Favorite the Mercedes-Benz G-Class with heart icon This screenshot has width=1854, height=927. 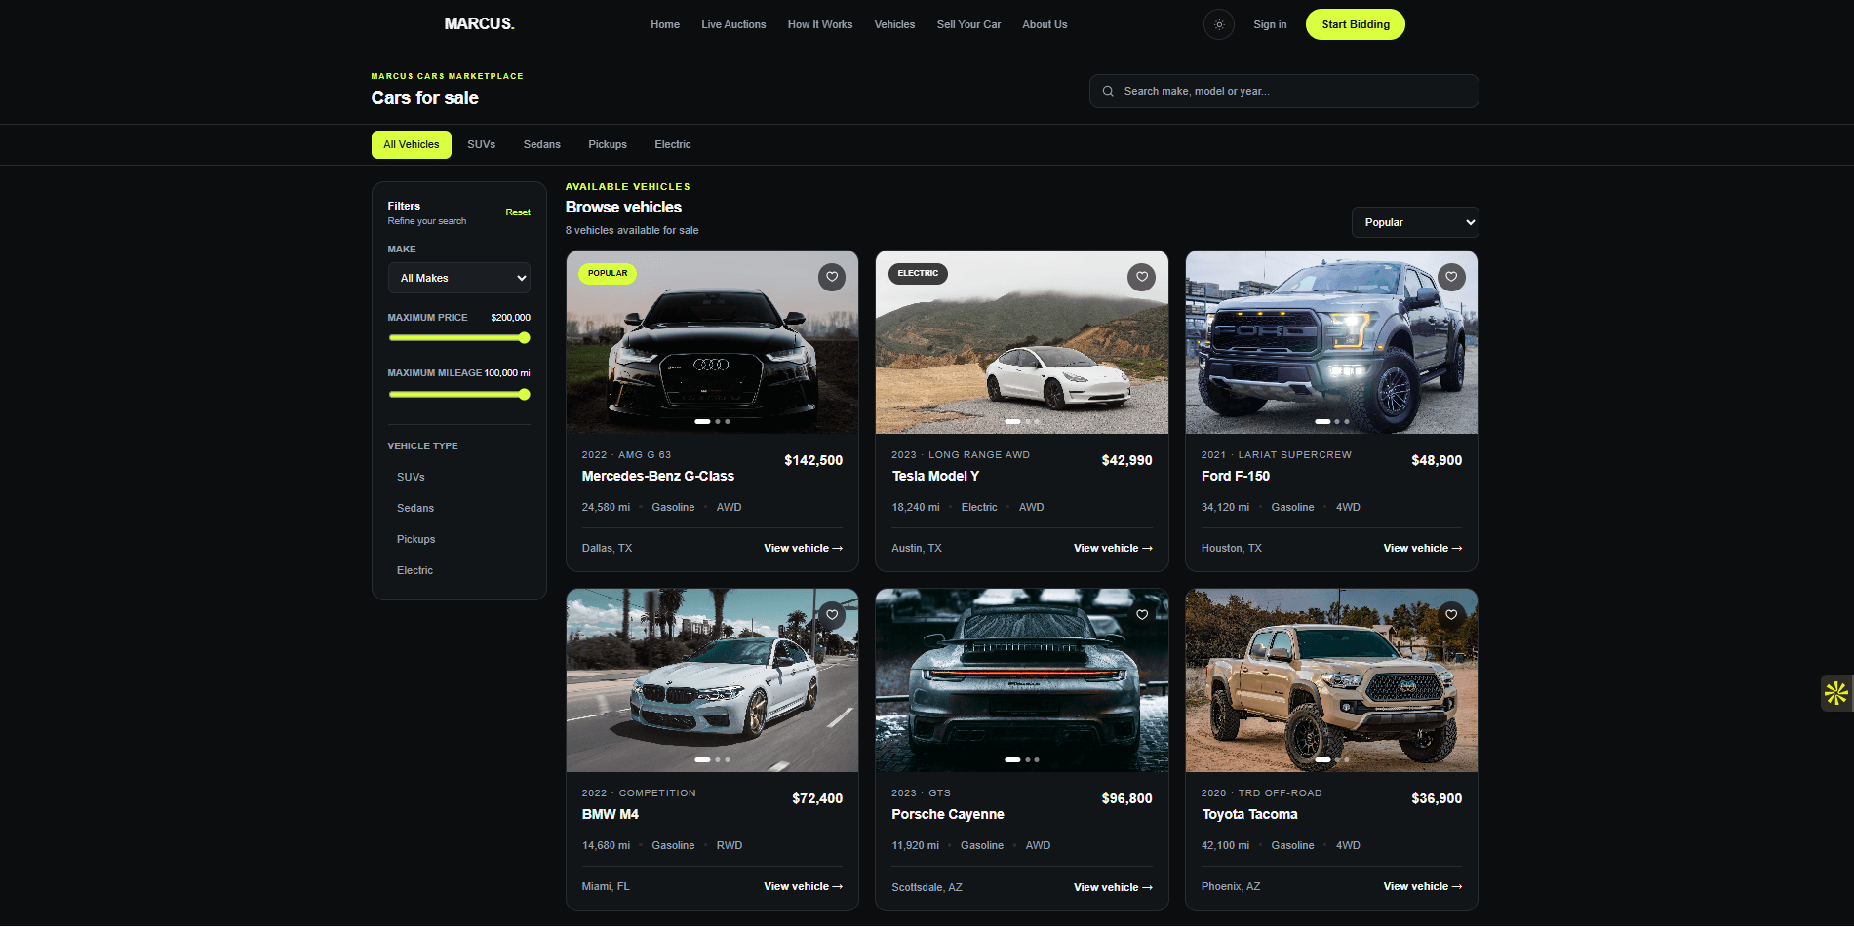coord(832,277)
